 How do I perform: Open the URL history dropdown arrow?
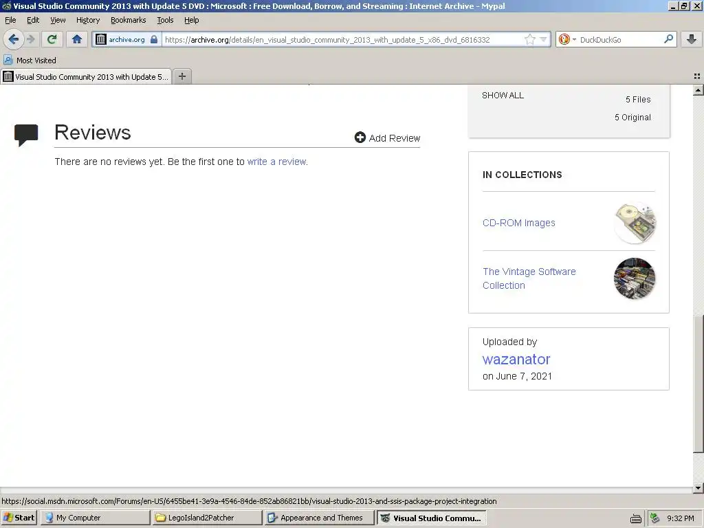tap(543, 39)
